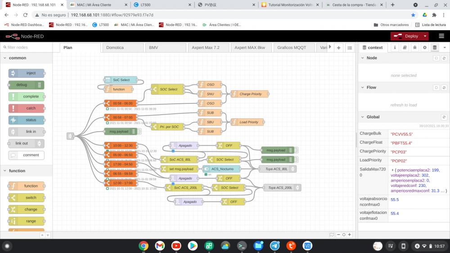Image resolution: width=450 pixels, height=253 pixels.
Task: Select the catch node in palette
Action: click(27, 108)
